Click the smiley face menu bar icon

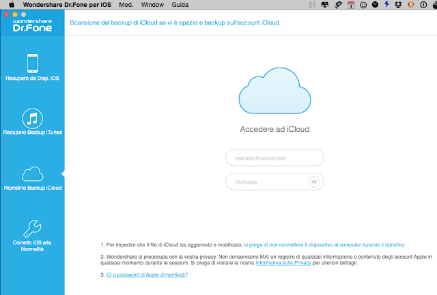363,5
